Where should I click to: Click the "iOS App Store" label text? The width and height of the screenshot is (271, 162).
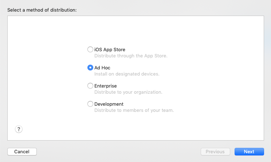pos(110,49)
